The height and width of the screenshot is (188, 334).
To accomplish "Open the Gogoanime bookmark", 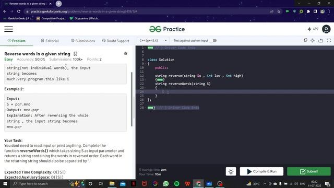I will pyautogui.click(x=85, y=19).
